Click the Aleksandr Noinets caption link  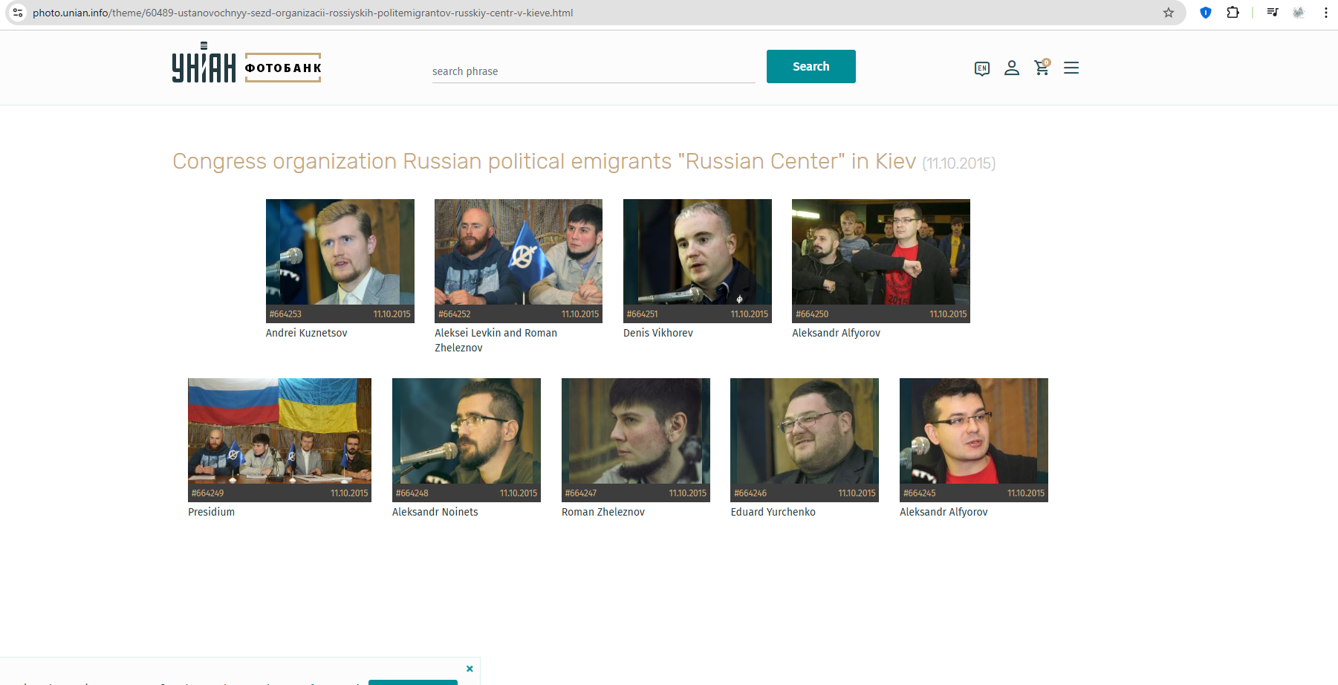click(x=435, y=512)
